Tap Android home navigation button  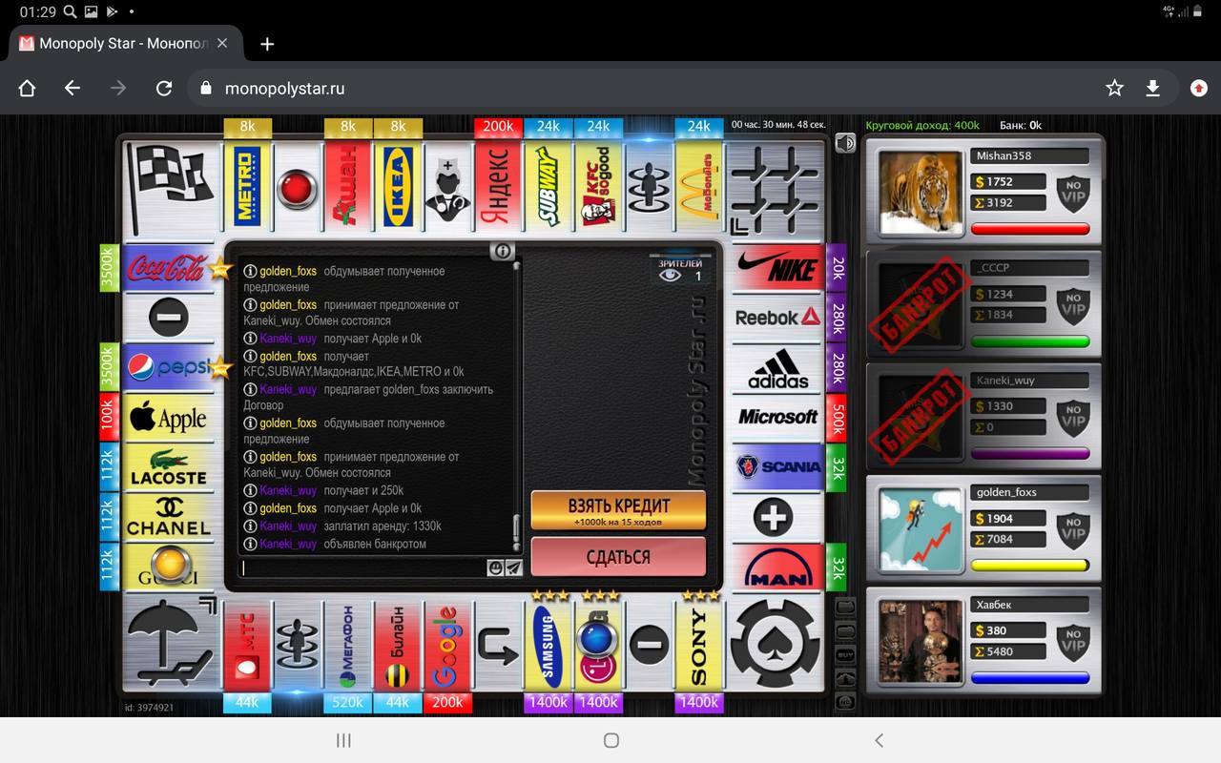pyautogui.click(x=611, y=740)
